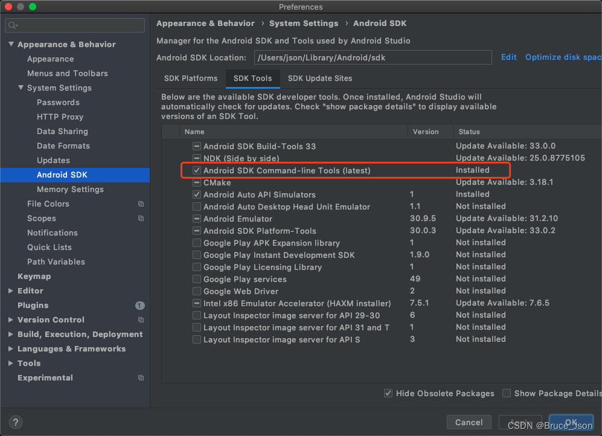Click the Android SDK Location path field
602x436 pixels.
[x=373, y=57]
